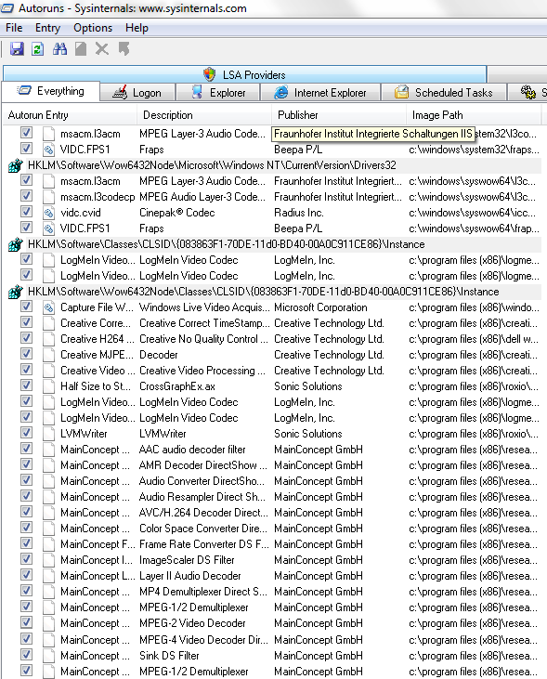Toggle the LVMWriter entry checkbox

[26, 433]
